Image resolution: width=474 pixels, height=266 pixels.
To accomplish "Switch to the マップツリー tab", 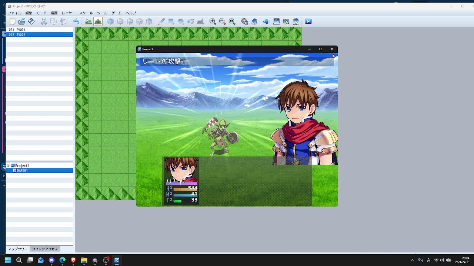I will (18, 249).
